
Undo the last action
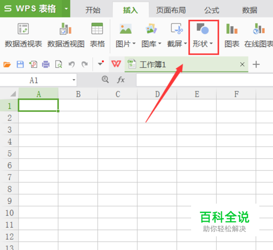tap(72, 64)
